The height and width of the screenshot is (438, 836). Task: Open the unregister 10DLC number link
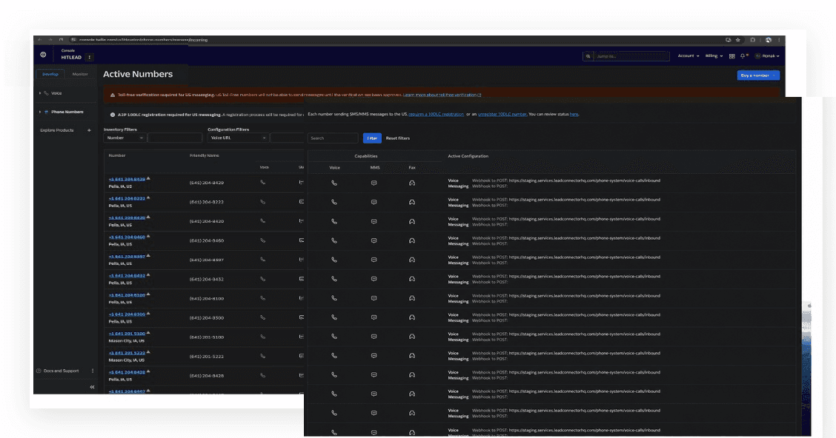[x=502, y=115]
